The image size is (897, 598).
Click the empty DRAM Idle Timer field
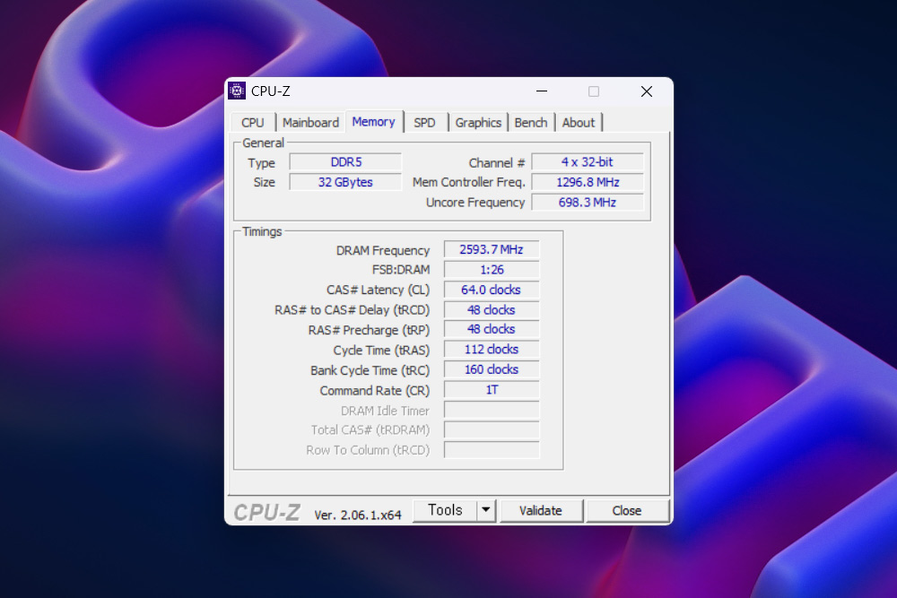click(x=492, y=410)
